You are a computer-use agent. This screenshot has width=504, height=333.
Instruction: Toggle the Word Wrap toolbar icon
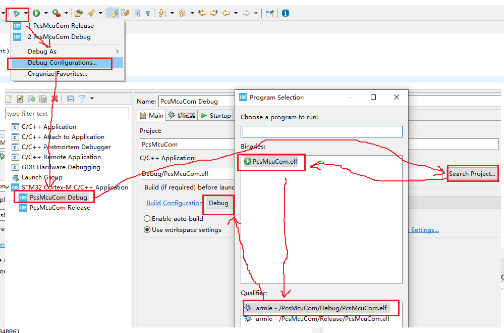click(x=125, y=13)
